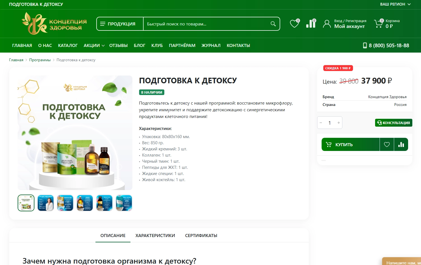Click the КОНСУЛЬТАЦИЯ headset button

[x=393, y=122]
